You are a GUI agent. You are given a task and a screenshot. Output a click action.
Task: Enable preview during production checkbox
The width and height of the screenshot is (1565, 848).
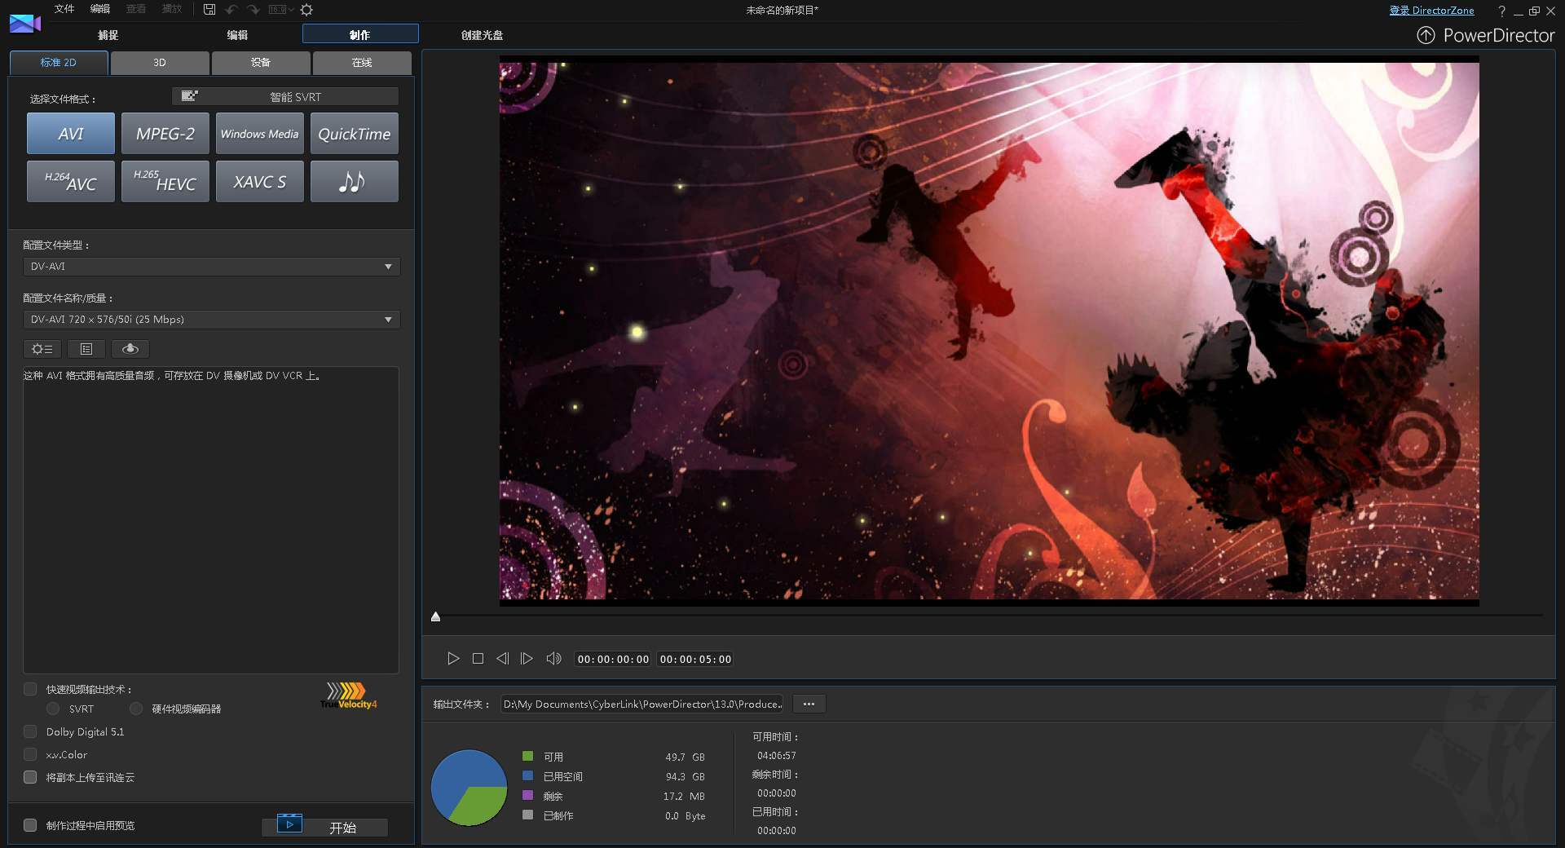point(30,825)
